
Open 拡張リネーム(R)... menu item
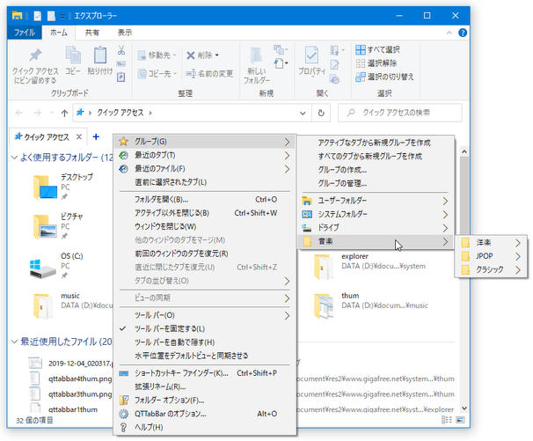(x=204, y=387)
